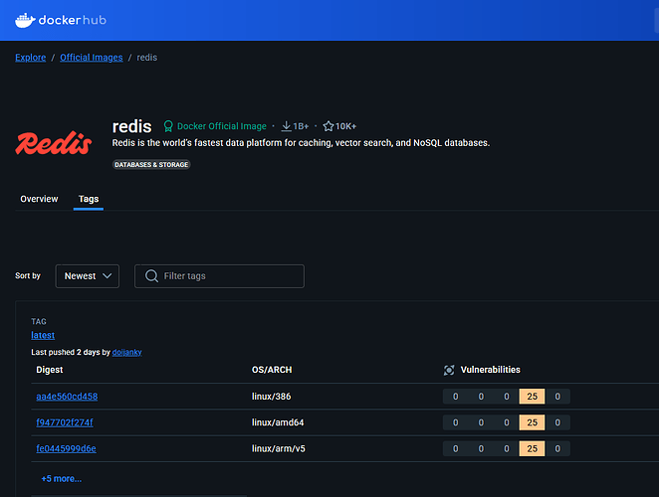Click the Digest column header
The height and width of the screenshot is (497, 659).
(50, 370)
